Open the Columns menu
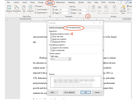The image size is (137, 100). (30, 9)
